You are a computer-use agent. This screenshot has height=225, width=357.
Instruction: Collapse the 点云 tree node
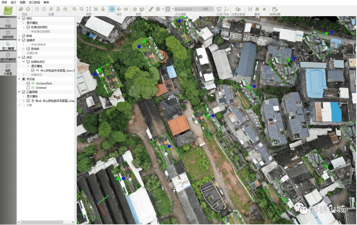(x=19, y=57)
